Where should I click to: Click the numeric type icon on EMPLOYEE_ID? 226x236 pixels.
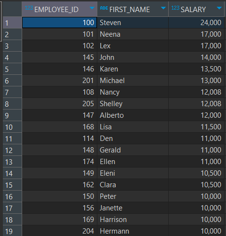[29, 8]
